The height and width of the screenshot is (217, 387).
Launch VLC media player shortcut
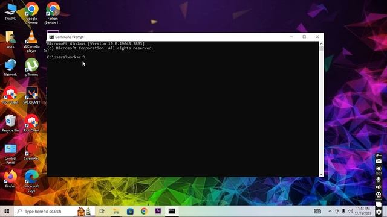click(x=31, y=42)
